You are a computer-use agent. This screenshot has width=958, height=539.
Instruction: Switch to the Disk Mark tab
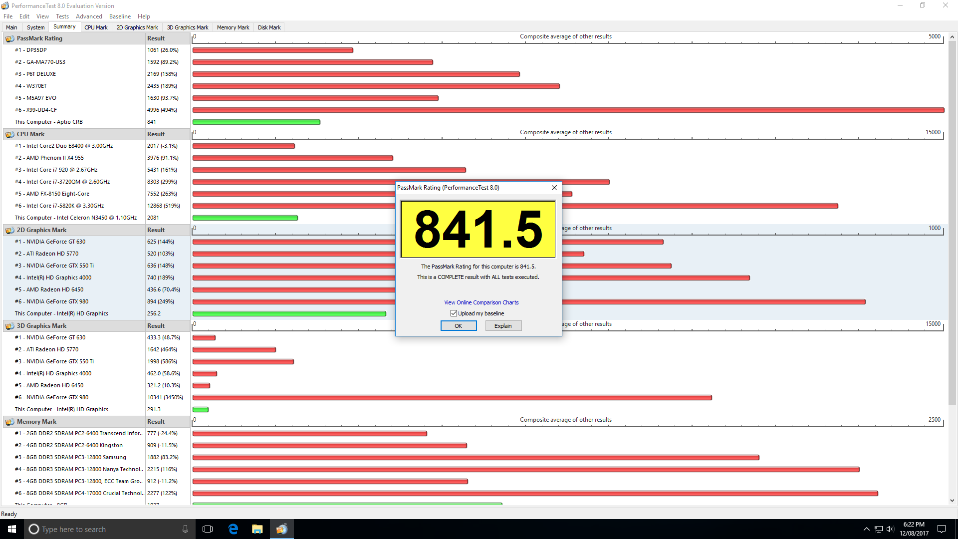tap(269, 27)
